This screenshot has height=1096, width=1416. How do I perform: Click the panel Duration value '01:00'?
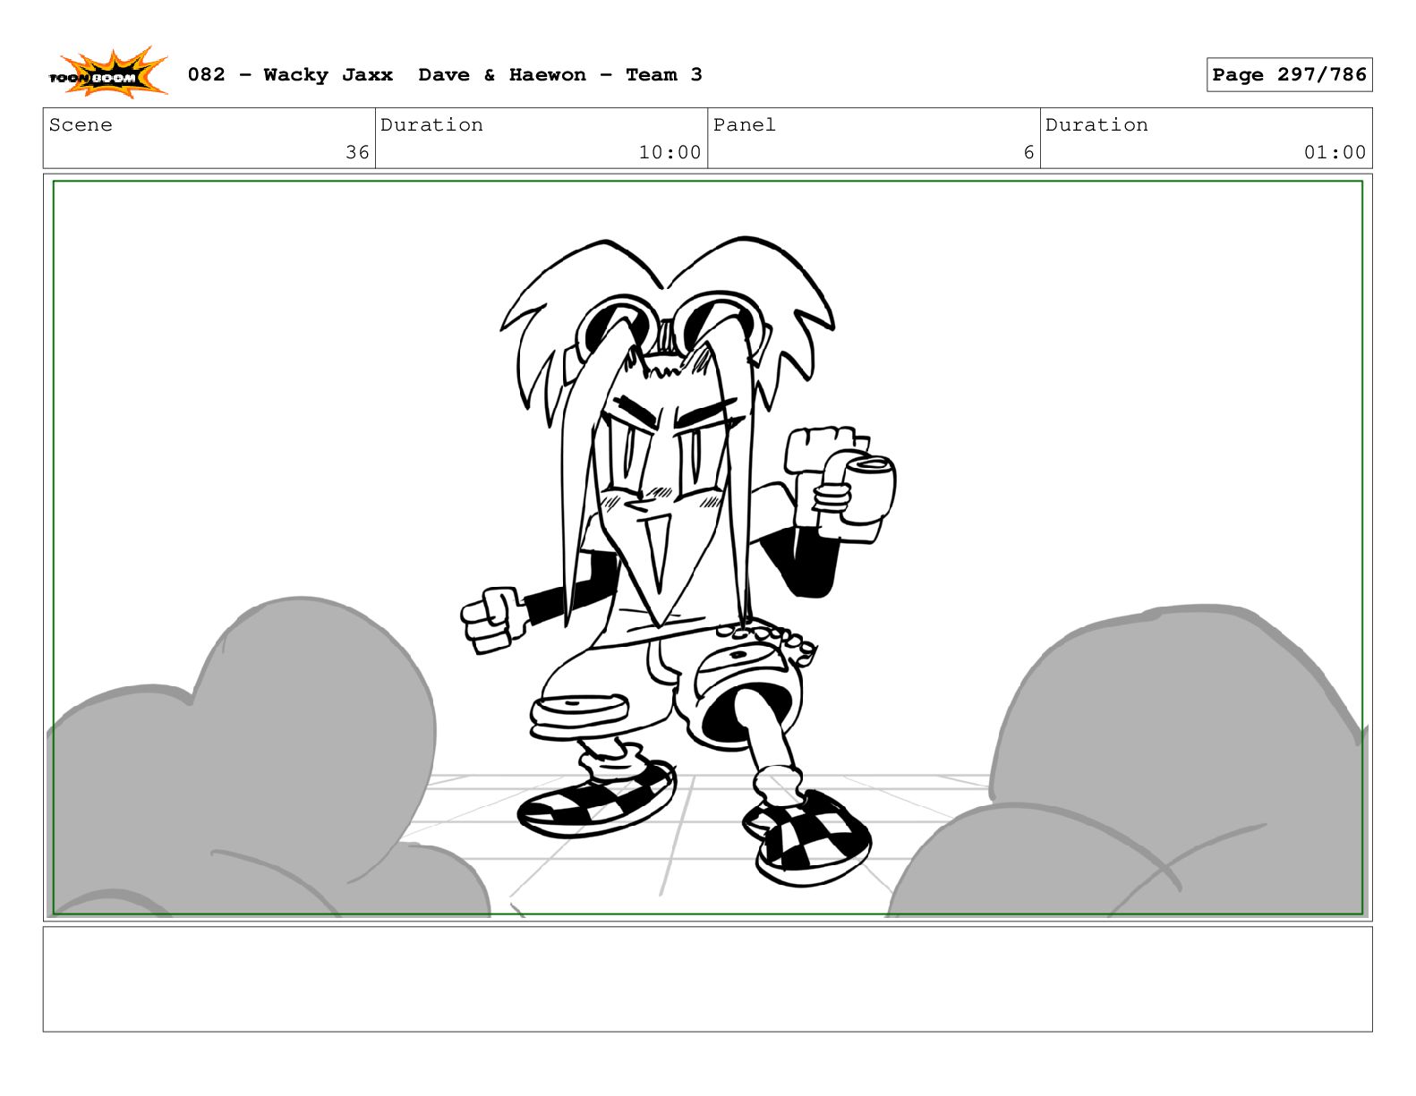pos(1335,152)
